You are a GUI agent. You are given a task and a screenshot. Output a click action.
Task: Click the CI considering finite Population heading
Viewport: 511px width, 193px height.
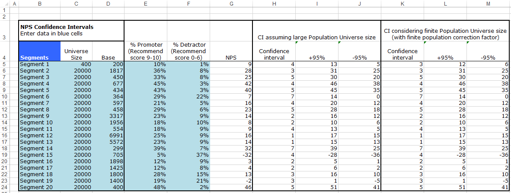coord(445,31)
